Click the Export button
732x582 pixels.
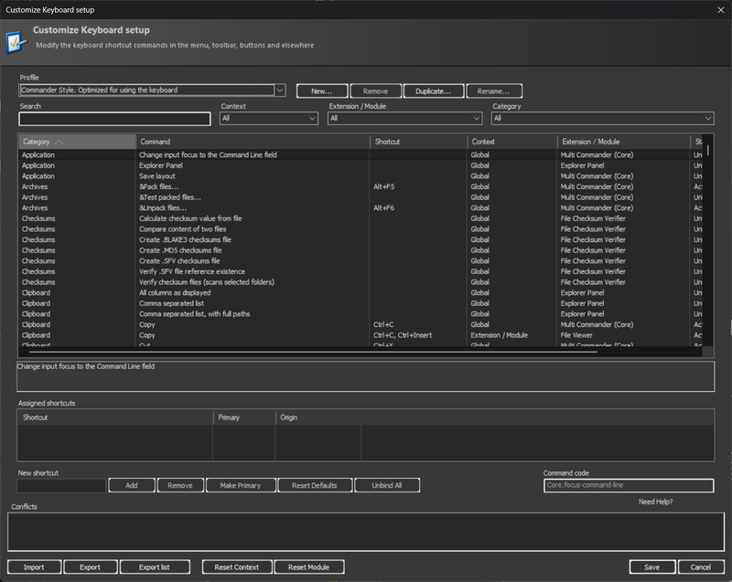click(x=90, y=567)
